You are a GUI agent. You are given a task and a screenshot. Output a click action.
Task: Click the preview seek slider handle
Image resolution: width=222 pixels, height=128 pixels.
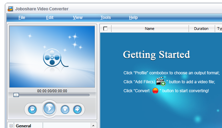16,95
